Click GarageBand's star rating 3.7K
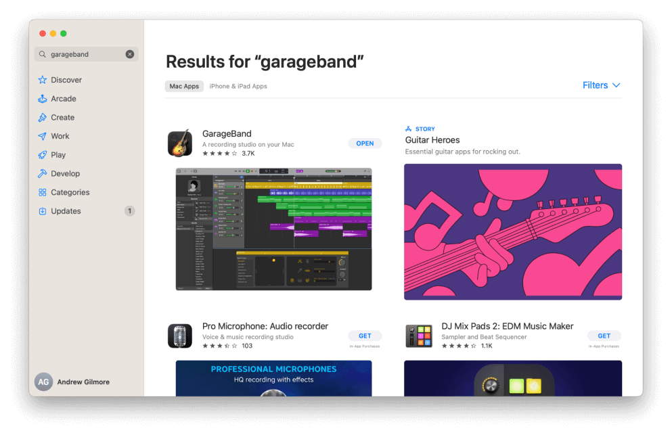 point(229,154)
